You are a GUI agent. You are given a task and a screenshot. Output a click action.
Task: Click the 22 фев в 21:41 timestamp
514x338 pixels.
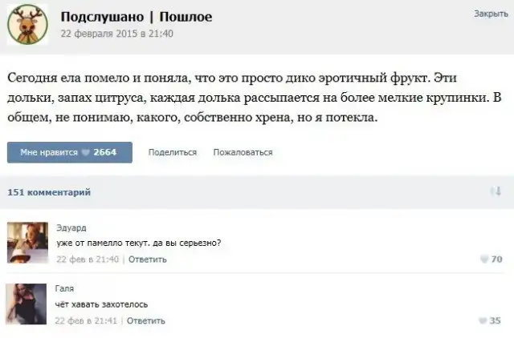88,320
